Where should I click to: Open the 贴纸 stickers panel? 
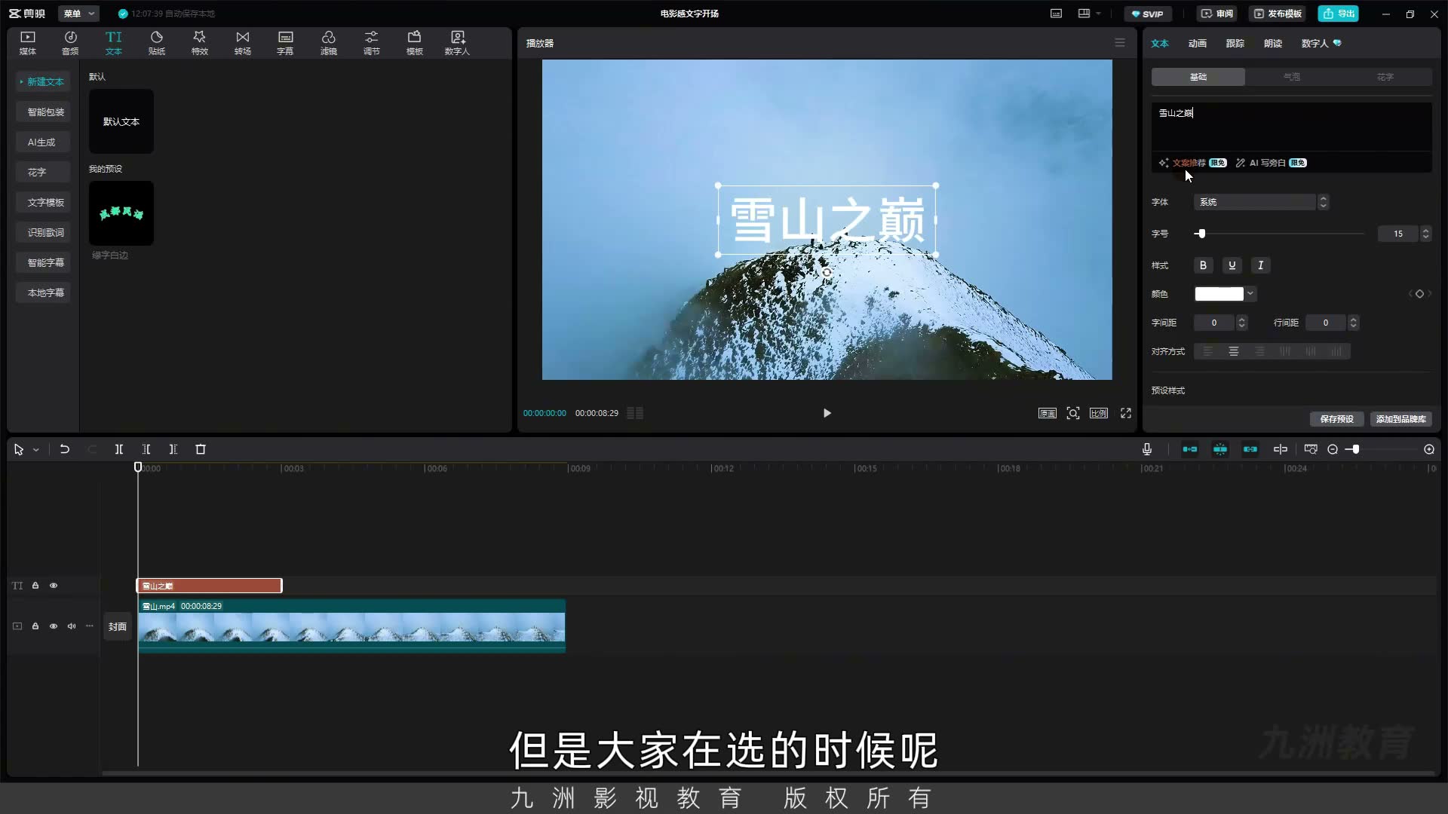(157, 43)
